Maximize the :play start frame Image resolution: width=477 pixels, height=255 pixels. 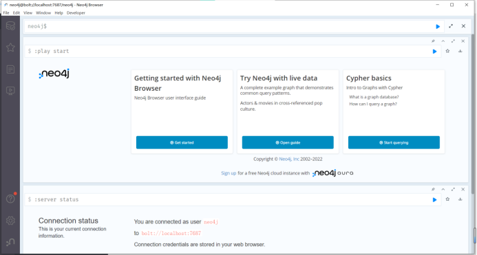[453, 41]
